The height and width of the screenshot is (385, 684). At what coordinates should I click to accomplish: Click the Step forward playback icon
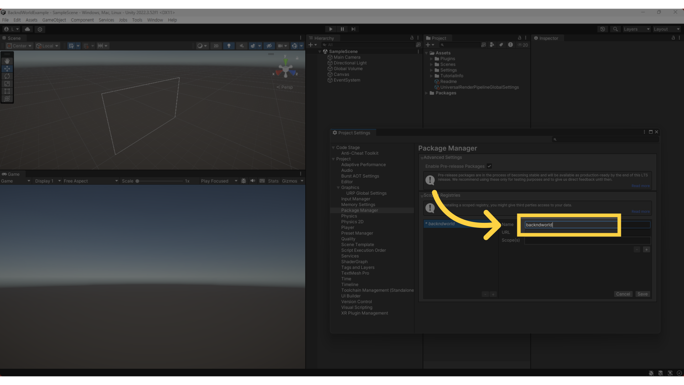(x=353, y=29)
